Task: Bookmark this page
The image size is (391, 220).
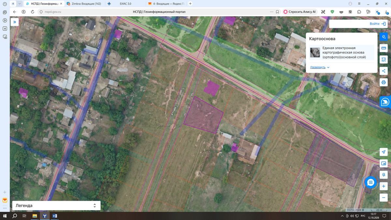Action: click(277, 12)
